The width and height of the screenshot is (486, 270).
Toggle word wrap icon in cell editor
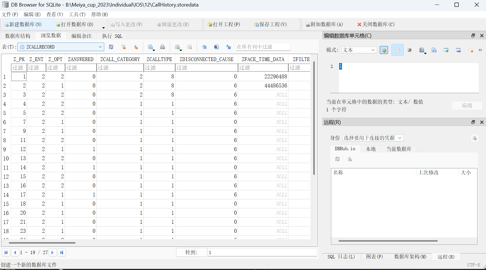click(397, 50)
